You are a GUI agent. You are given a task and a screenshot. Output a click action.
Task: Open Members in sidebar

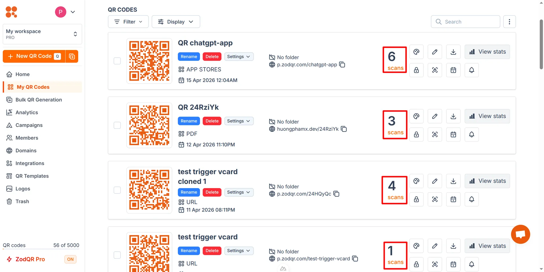pyautogui.click(x=42, y=138)
